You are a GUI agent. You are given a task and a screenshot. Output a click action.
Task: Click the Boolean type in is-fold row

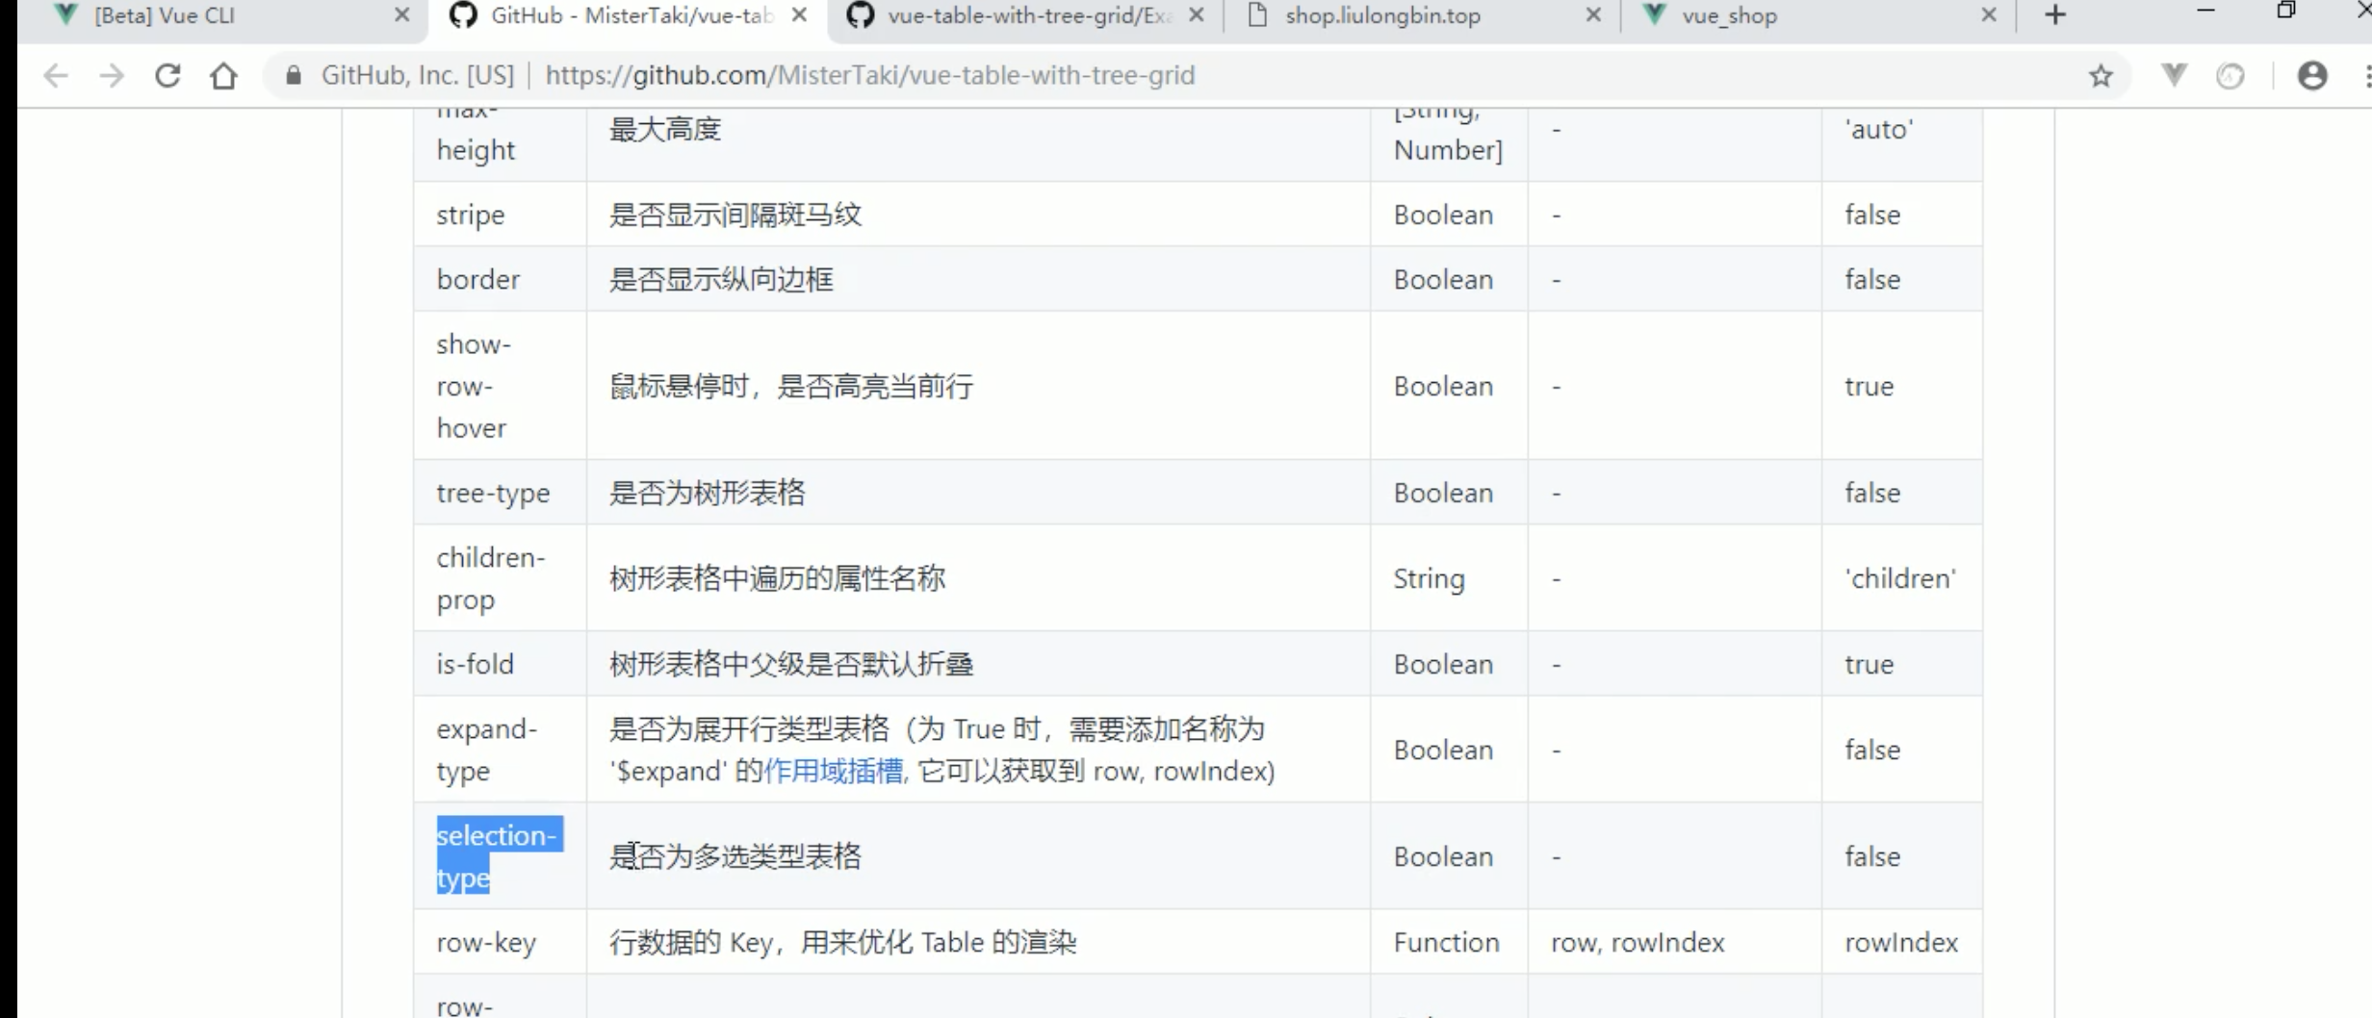pyautogui.click(x=1443, y=664)
